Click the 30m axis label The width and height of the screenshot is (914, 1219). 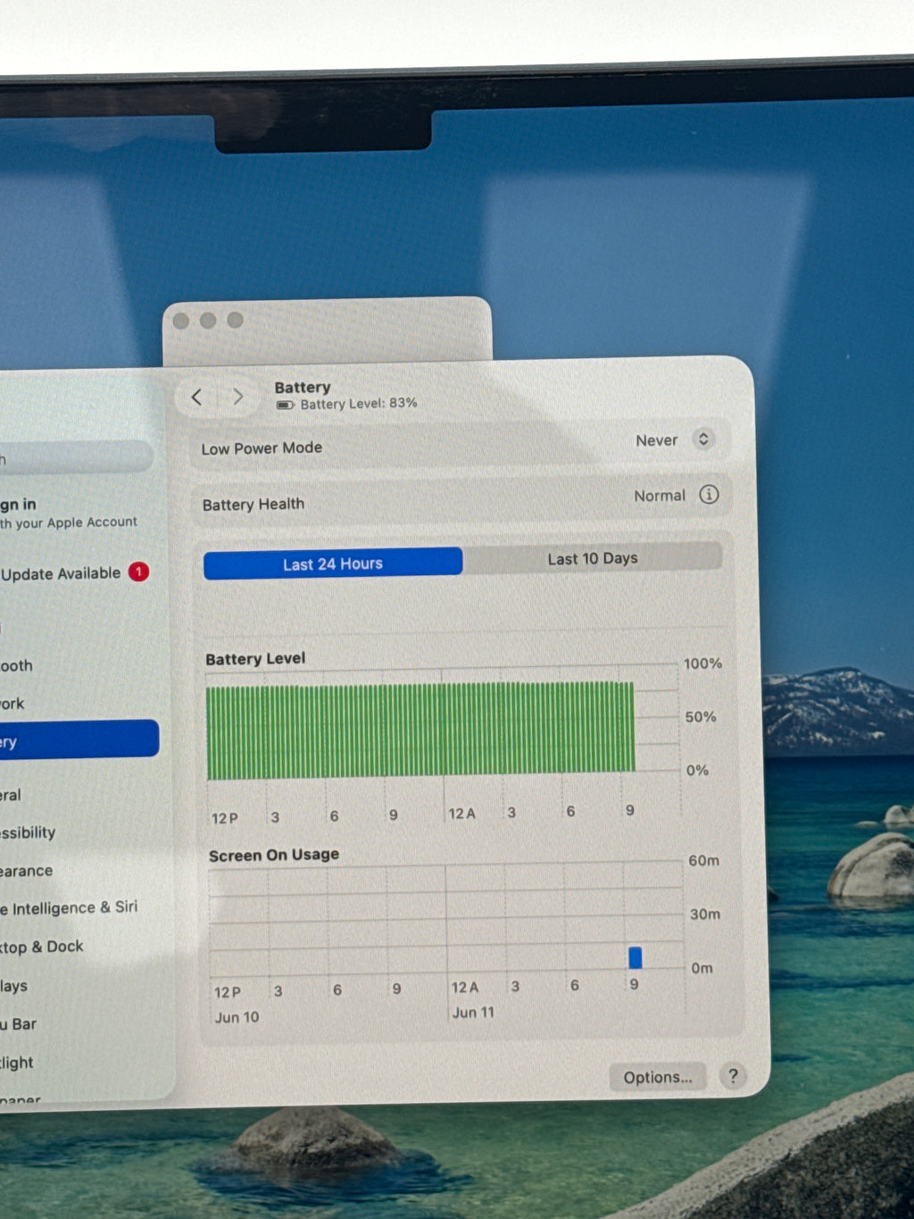click(x=704, y=914)
